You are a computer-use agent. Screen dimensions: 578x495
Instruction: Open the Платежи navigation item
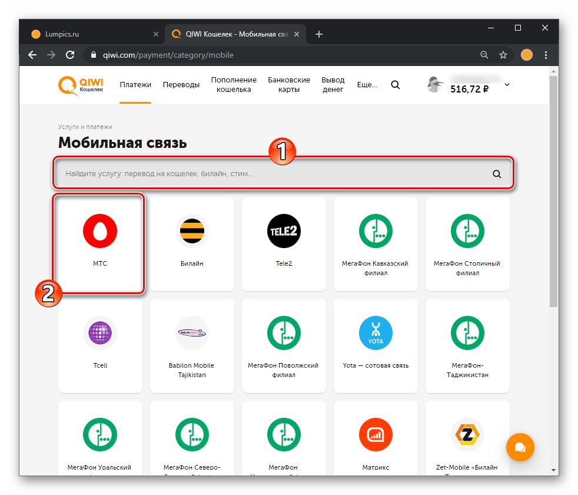coord(135,84)
